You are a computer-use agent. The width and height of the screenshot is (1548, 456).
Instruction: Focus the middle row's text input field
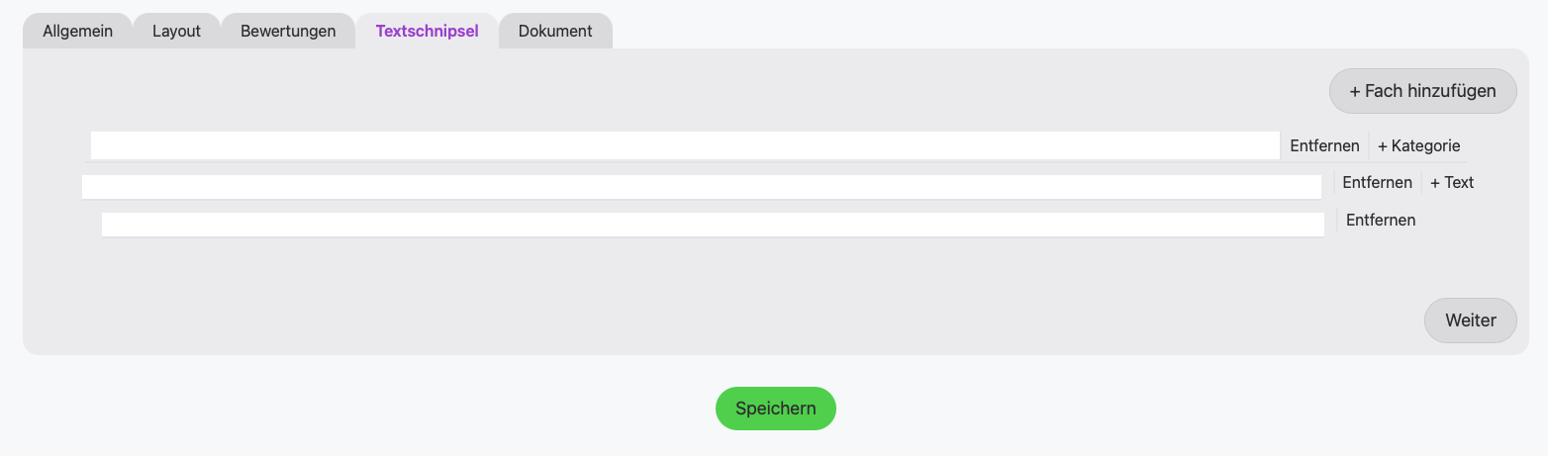tap(701, 187)
